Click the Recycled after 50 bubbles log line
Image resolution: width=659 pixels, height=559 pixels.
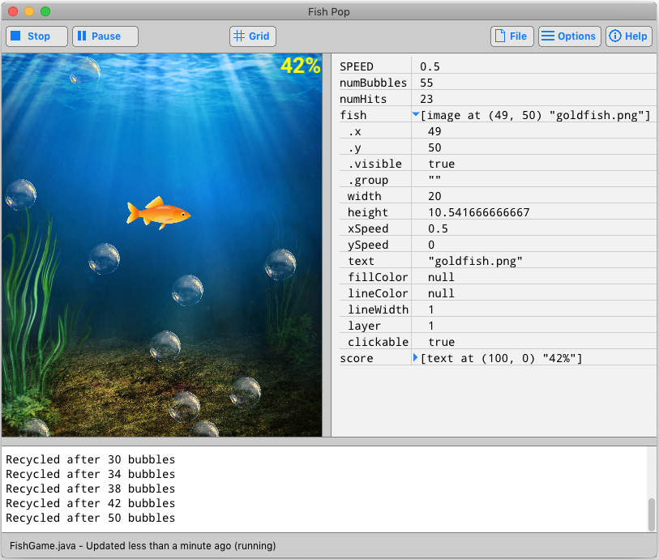point(90,517)
